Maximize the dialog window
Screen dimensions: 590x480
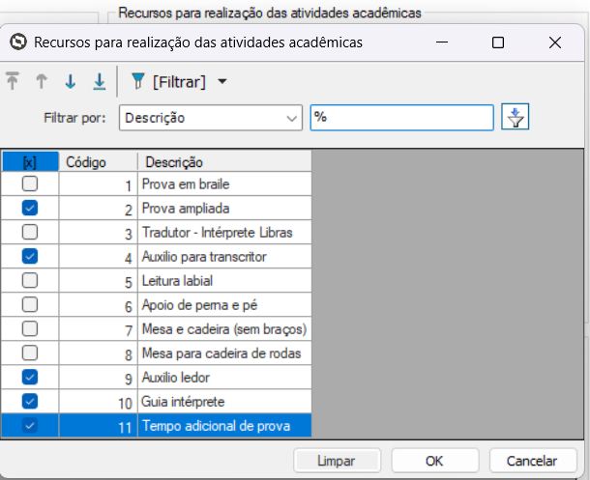click(498, 42)
